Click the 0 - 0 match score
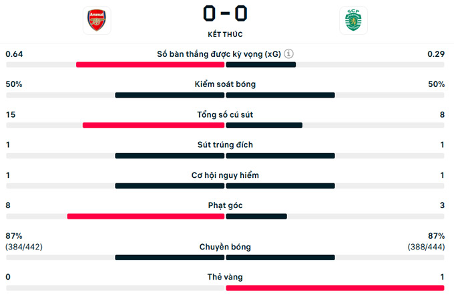454x297 pixels. [225, 13]
